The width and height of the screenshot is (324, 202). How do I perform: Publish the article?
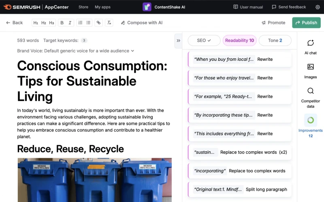[x=306, y=23]
